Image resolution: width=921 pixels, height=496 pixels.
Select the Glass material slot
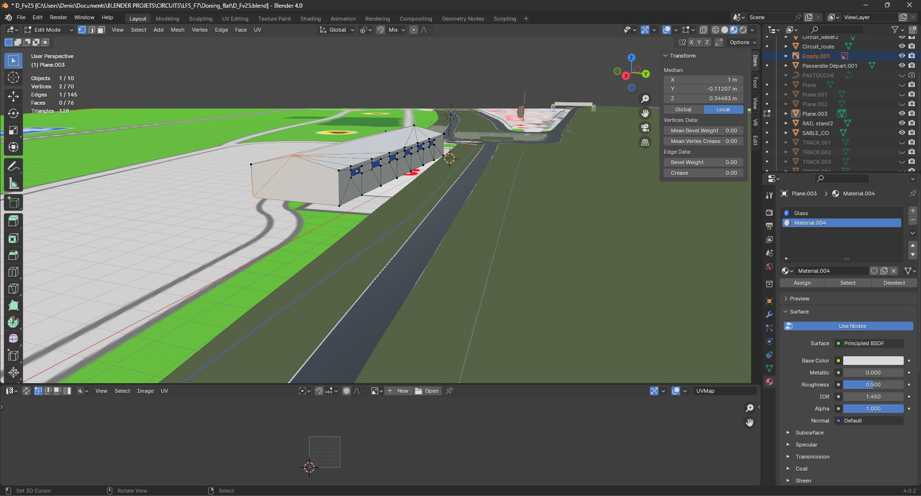[x=842, y=213]
